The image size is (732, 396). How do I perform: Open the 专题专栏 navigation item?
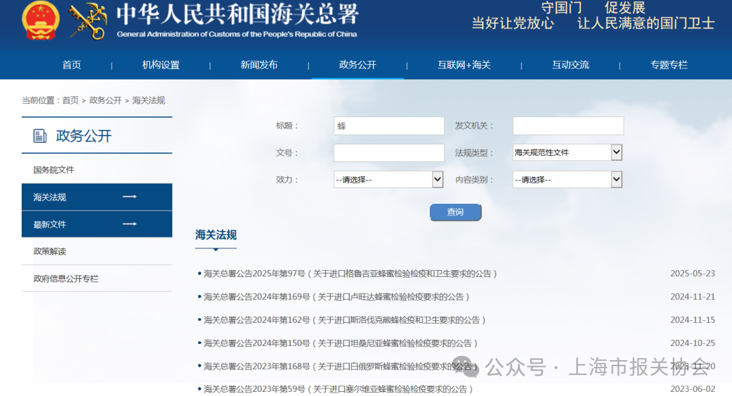coord(669,65)
